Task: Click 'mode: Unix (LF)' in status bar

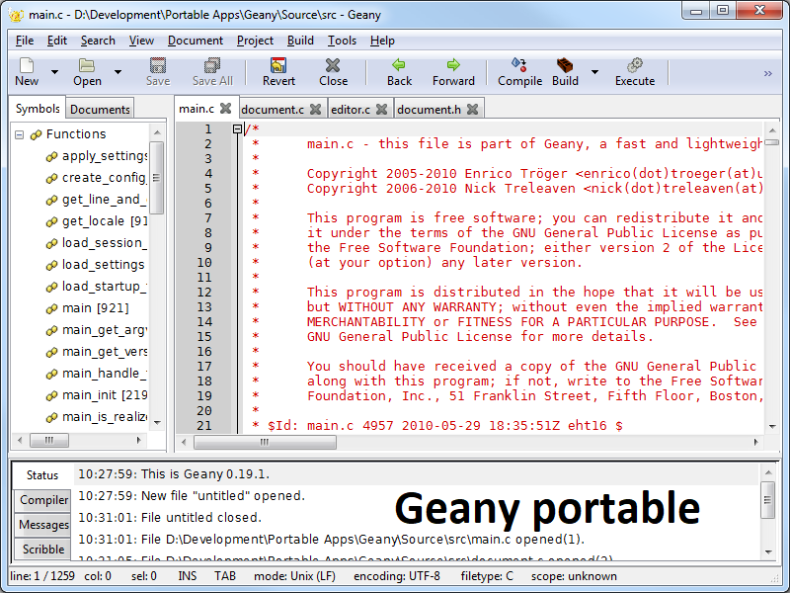Action: click(x=294, y=576)
